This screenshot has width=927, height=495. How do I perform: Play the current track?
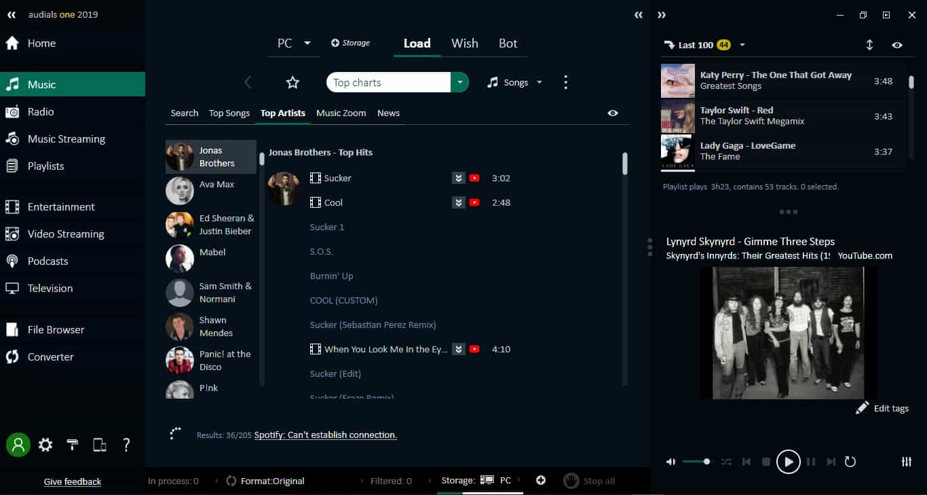click(788, 462)
